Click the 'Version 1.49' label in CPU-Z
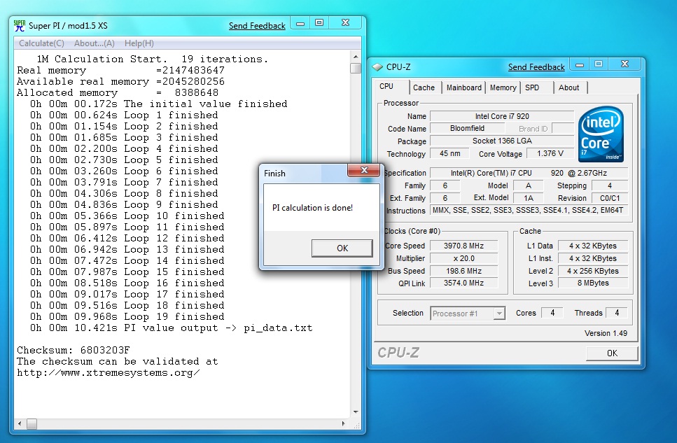This screenshot has width=677, height=443. tap(606, 333)
